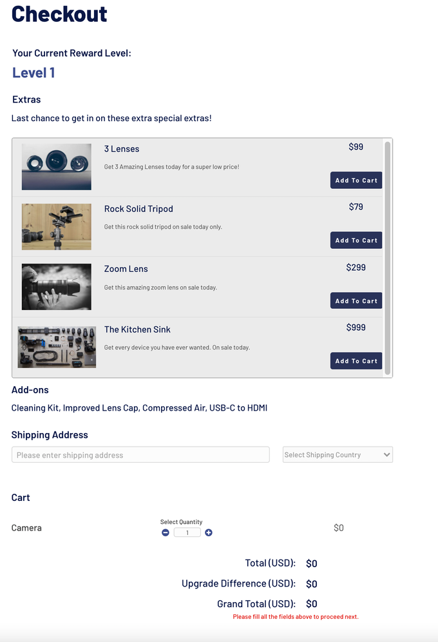This screenshot has height=642, width=438.
Task: Click the Level 1 reward heading
Action: pyautogui.click(x=33, y=73)
